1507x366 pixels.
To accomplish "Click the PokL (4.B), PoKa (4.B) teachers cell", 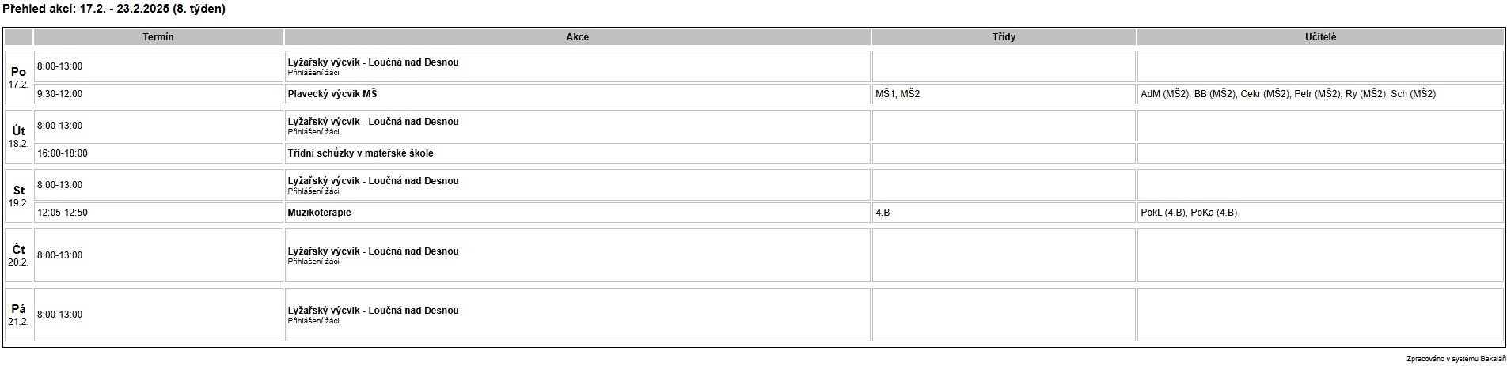I will click(x=1320, y=213).
